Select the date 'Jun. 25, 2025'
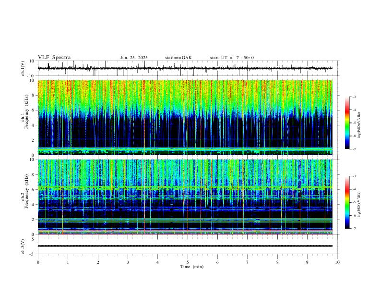The image size is (380, 294). click(x=134, y=58)
